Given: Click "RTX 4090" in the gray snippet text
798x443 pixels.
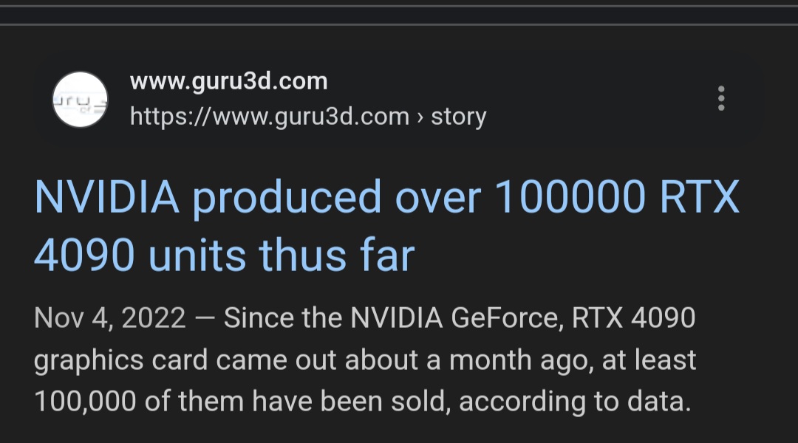Looking at the screenshot, I should [x=632, y=318].
